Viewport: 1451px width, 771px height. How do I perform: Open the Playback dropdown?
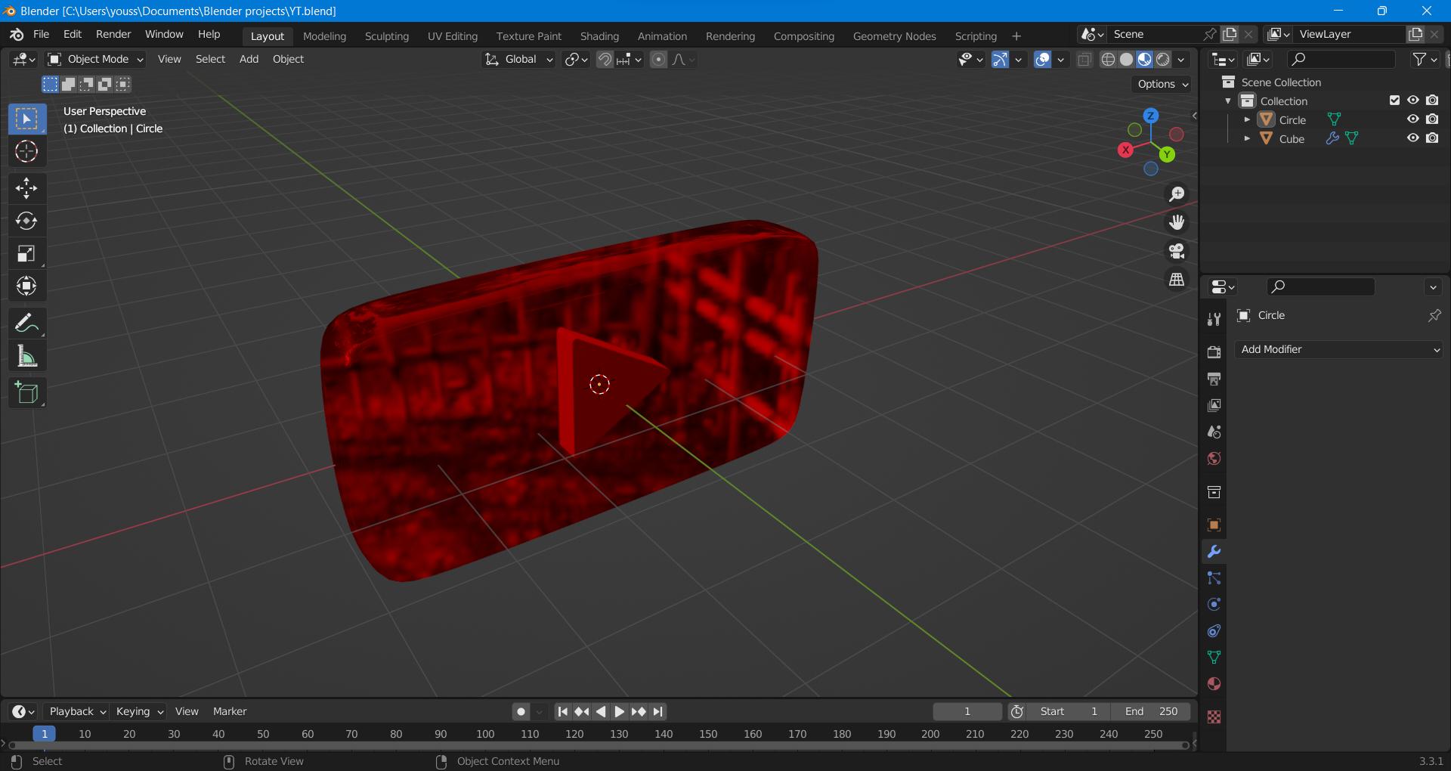pos(76,711)
